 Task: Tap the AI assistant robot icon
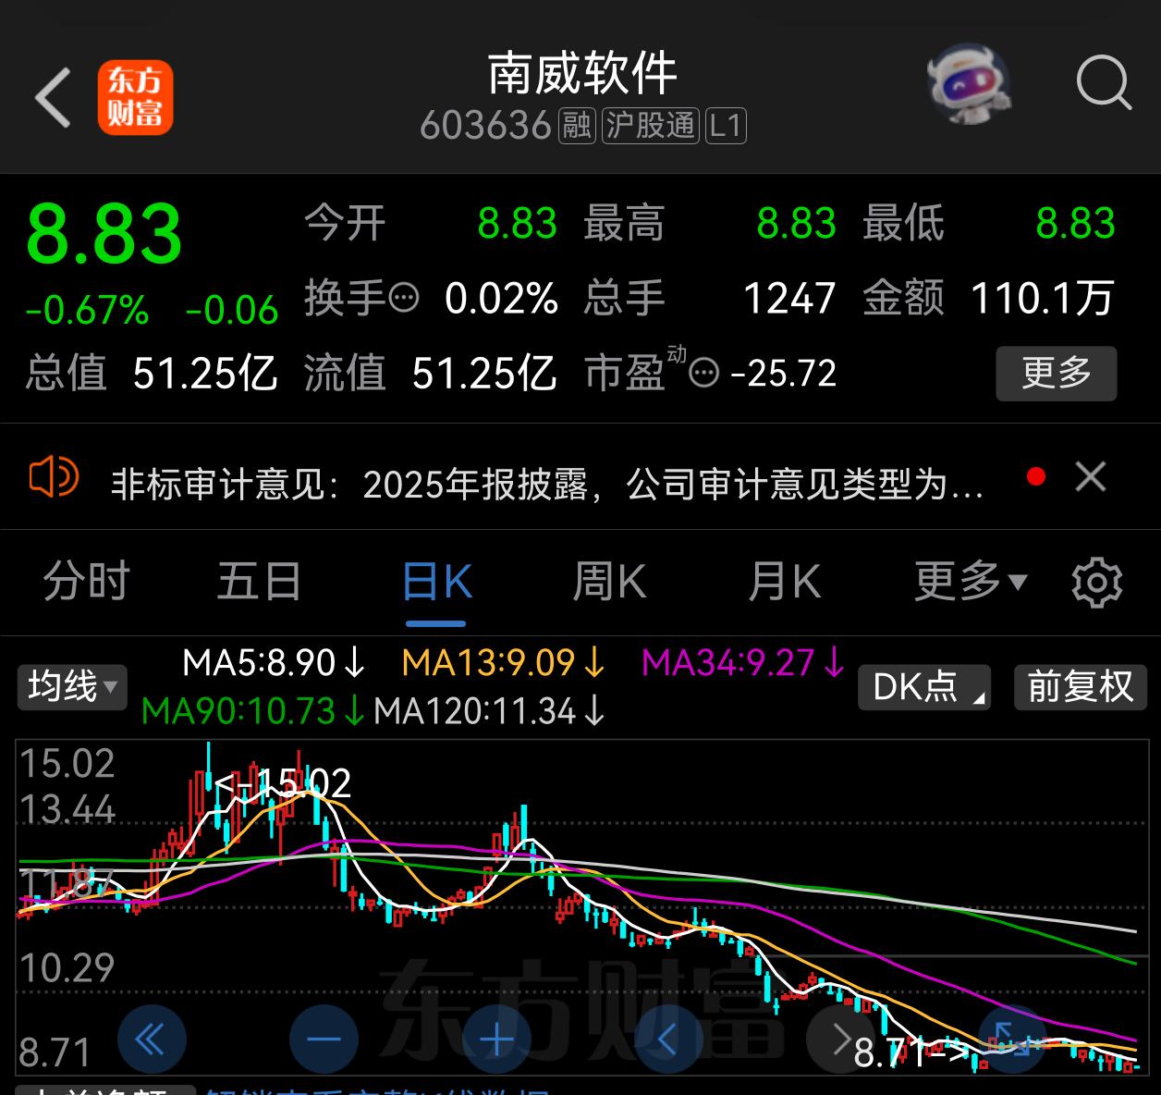[969, 83]
